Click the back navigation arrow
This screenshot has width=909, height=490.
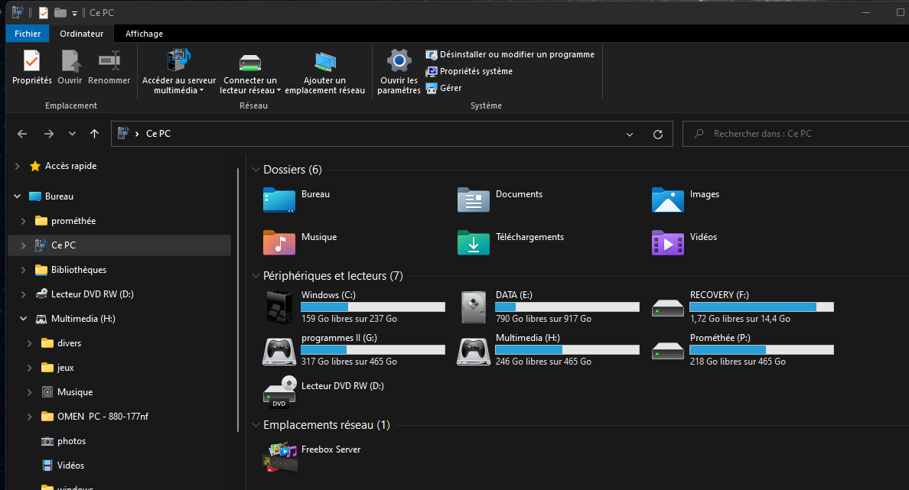(22, 134)
